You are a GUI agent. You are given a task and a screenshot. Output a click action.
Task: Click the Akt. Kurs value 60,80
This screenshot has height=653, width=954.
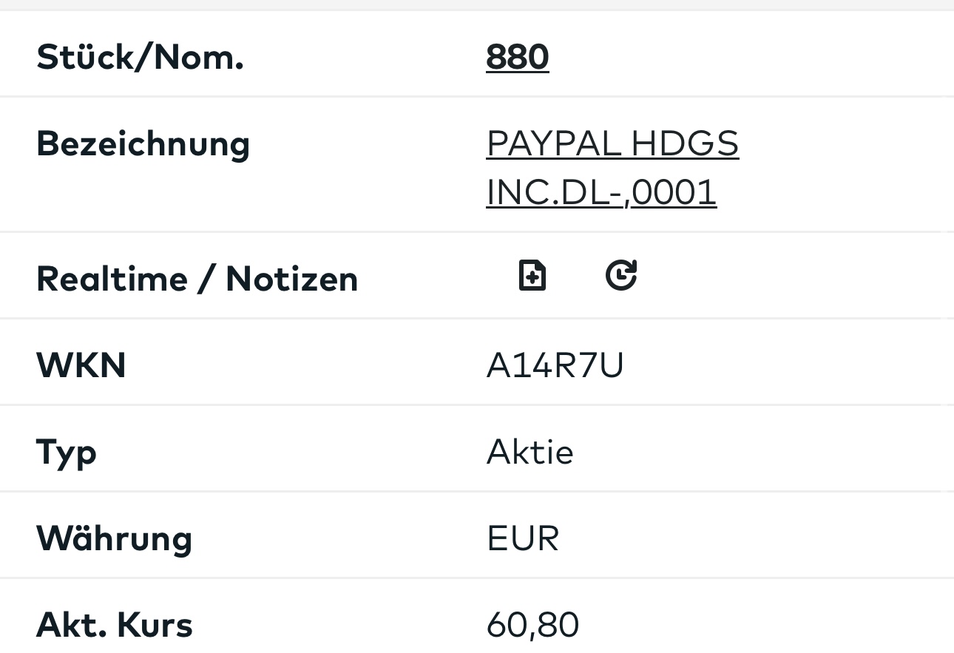click(x=533, y=625)
